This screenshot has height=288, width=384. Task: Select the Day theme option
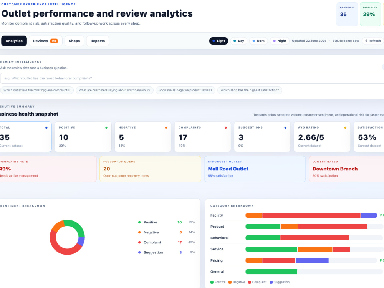[x=238, y=41]
